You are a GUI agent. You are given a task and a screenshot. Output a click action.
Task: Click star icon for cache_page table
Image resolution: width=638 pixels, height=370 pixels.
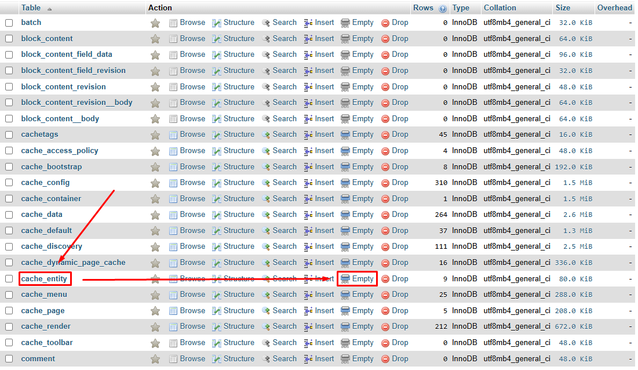[x=155, y=311]
